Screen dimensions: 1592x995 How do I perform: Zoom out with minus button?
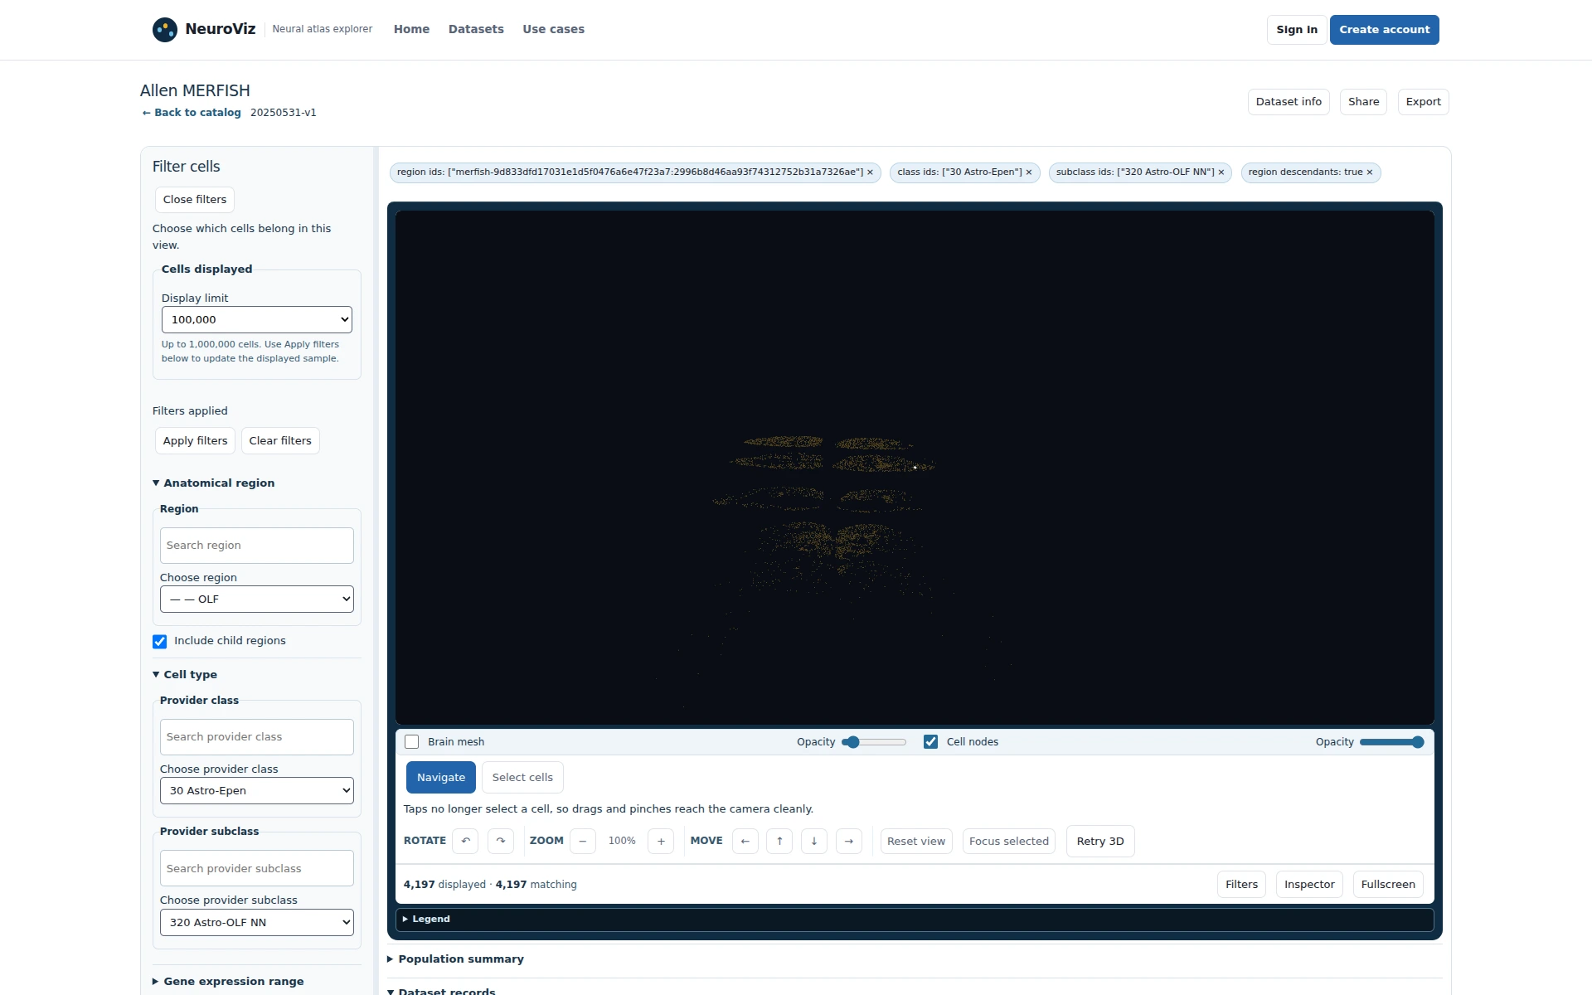click(x=583, y=841)
